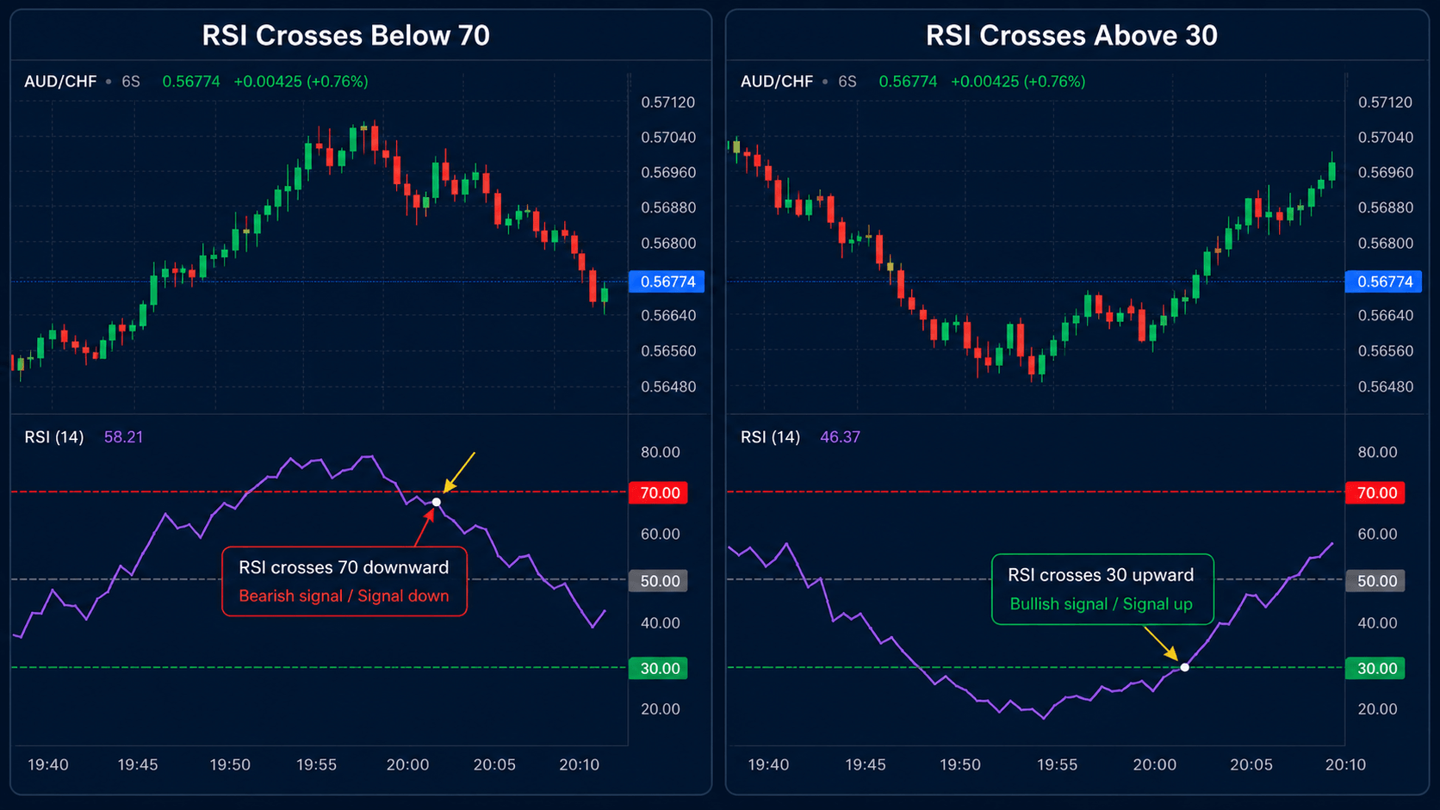Screen dimensions: 1440x810
Task: Click the green 30.00 level tag in the Below 70 chart
Action: 659,669
